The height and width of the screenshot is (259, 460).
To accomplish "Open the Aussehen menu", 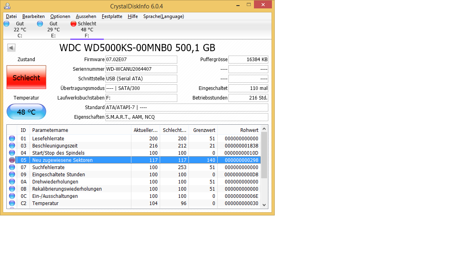I will (x=86, y=16).
